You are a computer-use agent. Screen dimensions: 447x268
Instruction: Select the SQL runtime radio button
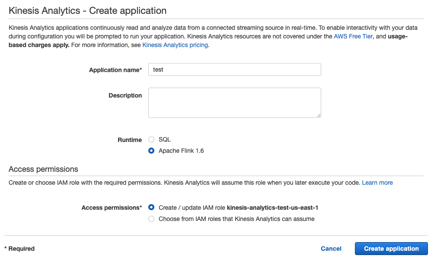coord(151,139)
